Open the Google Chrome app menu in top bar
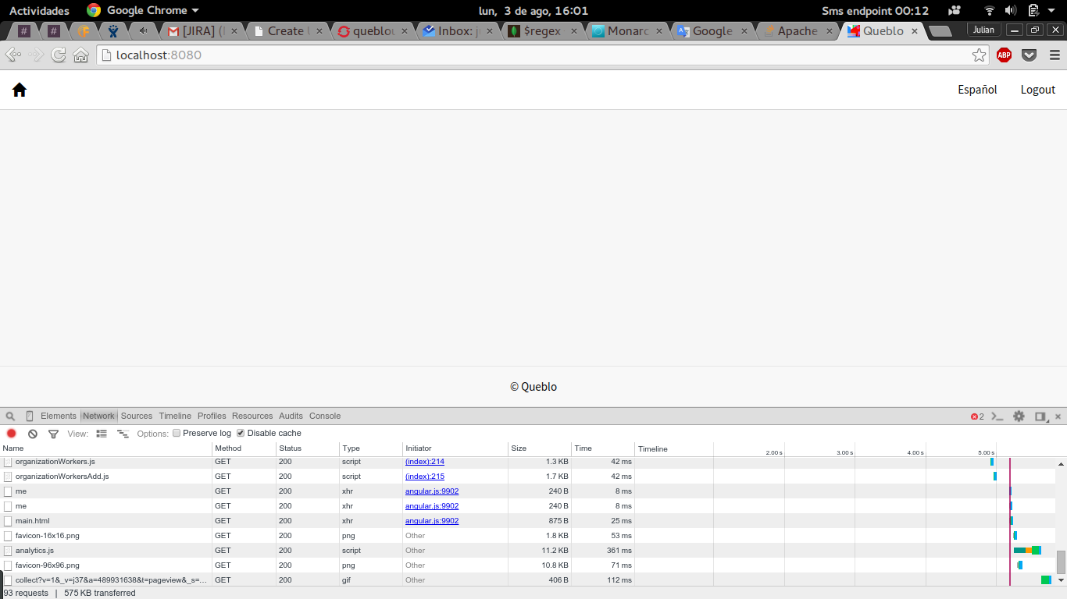 coord(144,10)
